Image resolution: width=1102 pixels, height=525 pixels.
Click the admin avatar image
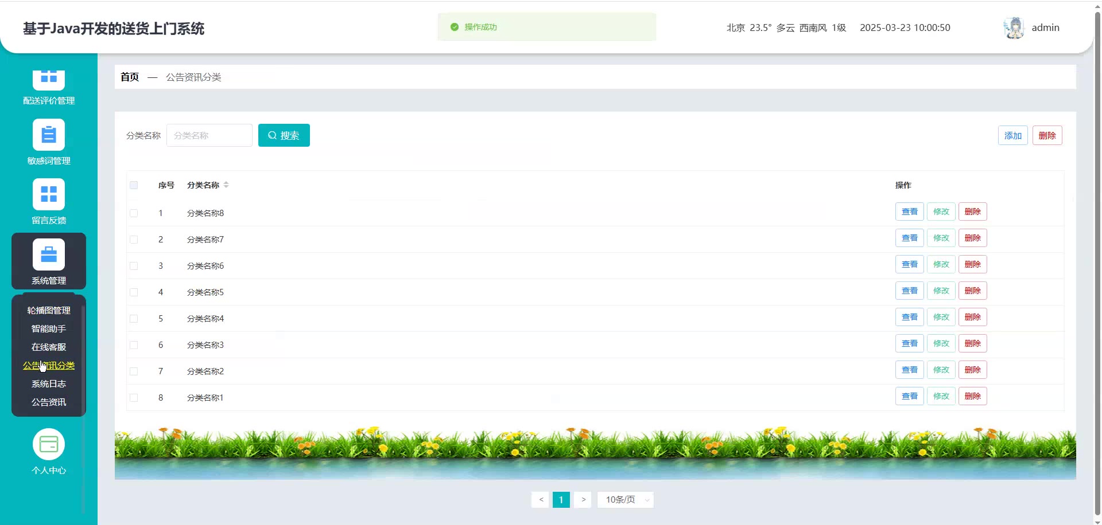point(1014,28)
